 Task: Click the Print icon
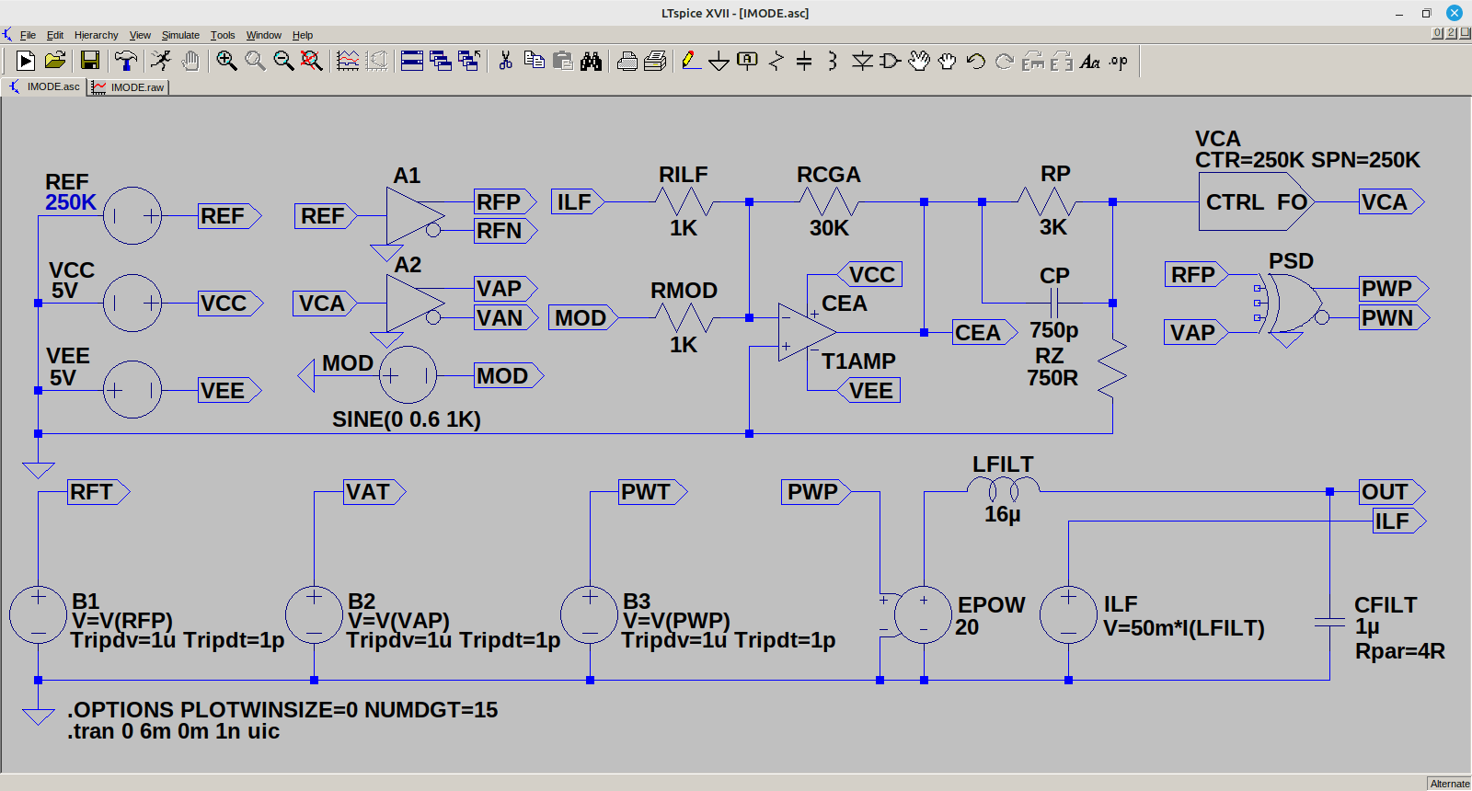[656, 61]
